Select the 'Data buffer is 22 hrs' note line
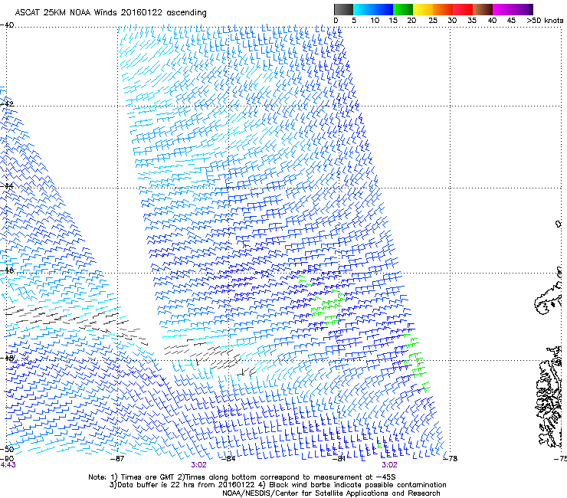This screenshot has height=498, width=567. (277, 485)
